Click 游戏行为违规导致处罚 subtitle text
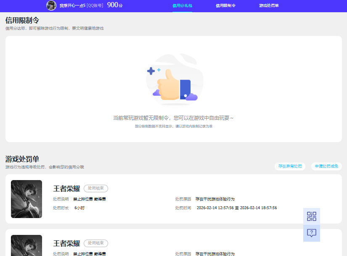347x256 pixels. pyautogui.click(x=45, y=167)
